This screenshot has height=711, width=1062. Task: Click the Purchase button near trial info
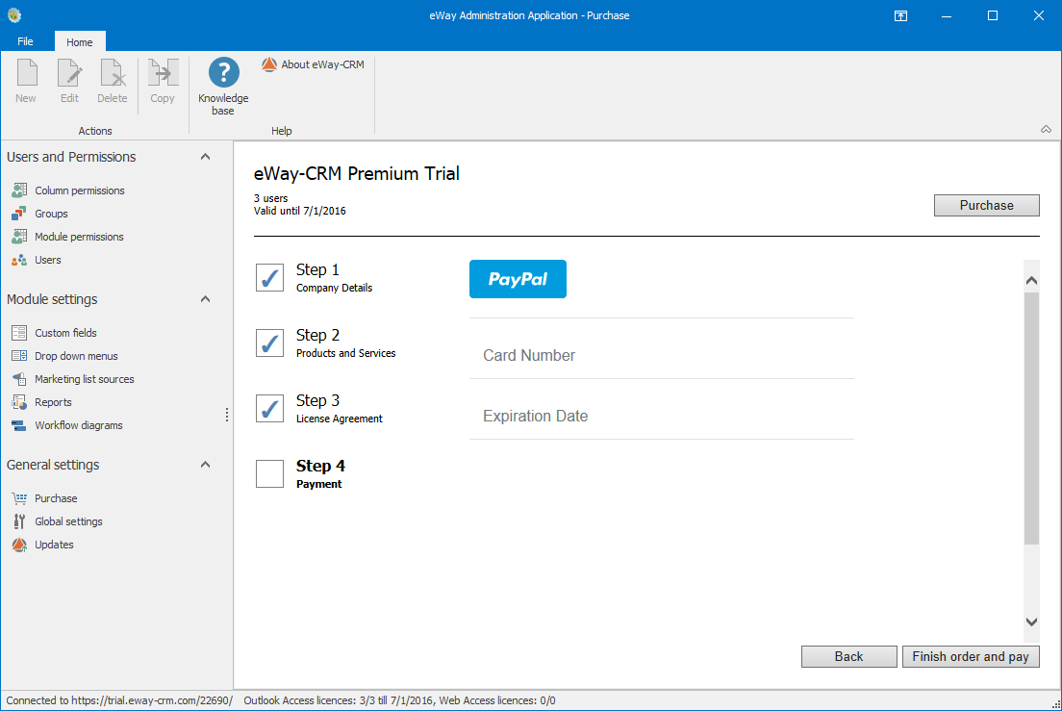[986, 205]
